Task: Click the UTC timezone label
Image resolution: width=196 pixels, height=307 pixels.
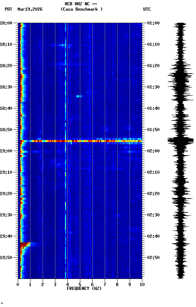Action: pyautogui.click(x=147, y=9)
